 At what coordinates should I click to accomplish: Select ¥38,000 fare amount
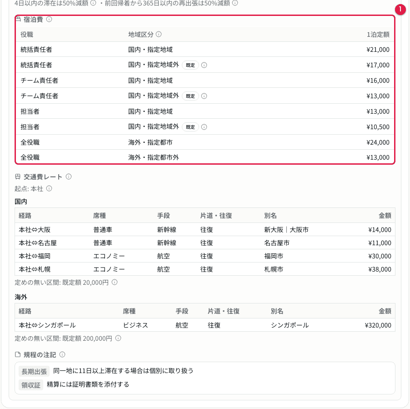coord(380,269)
